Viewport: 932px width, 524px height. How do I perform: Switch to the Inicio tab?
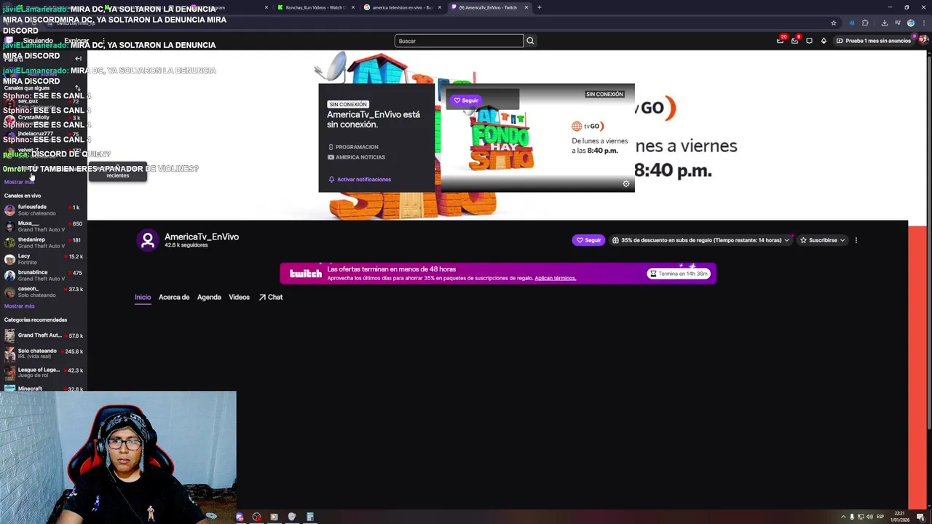pyautogui.click(x=143, y=297)
